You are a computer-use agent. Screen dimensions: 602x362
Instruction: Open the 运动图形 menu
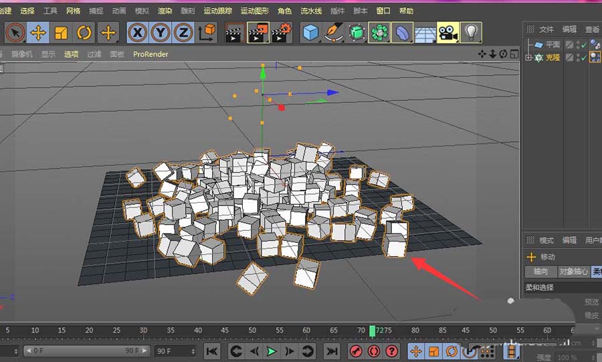point(256,11)
